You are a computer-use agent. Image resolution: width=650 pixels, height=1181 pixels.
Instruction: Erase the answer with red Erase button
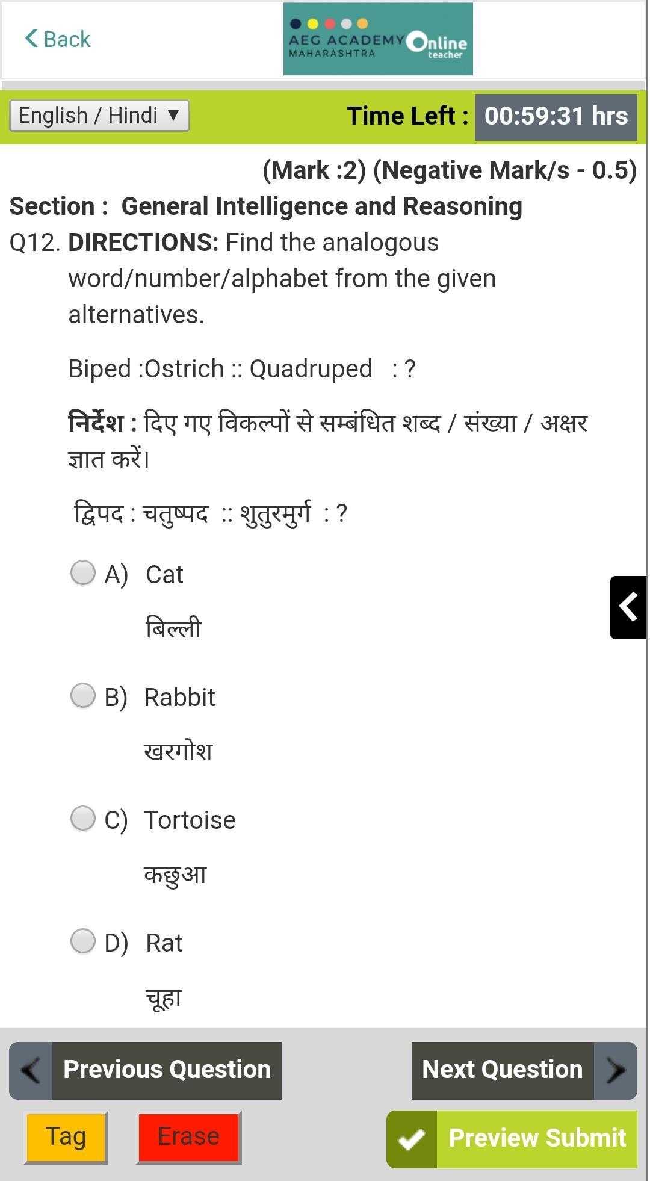(x=189, y=1138)
